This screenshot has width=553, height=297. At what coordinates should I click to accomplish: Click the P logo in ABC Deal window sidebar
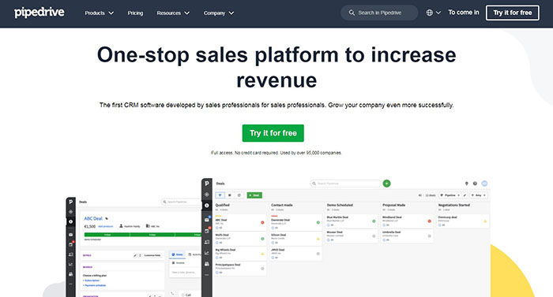click(x=70, y=202)
